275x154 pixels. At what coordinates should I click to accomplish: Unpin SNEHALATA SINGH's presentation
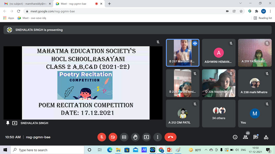(8, 123)
